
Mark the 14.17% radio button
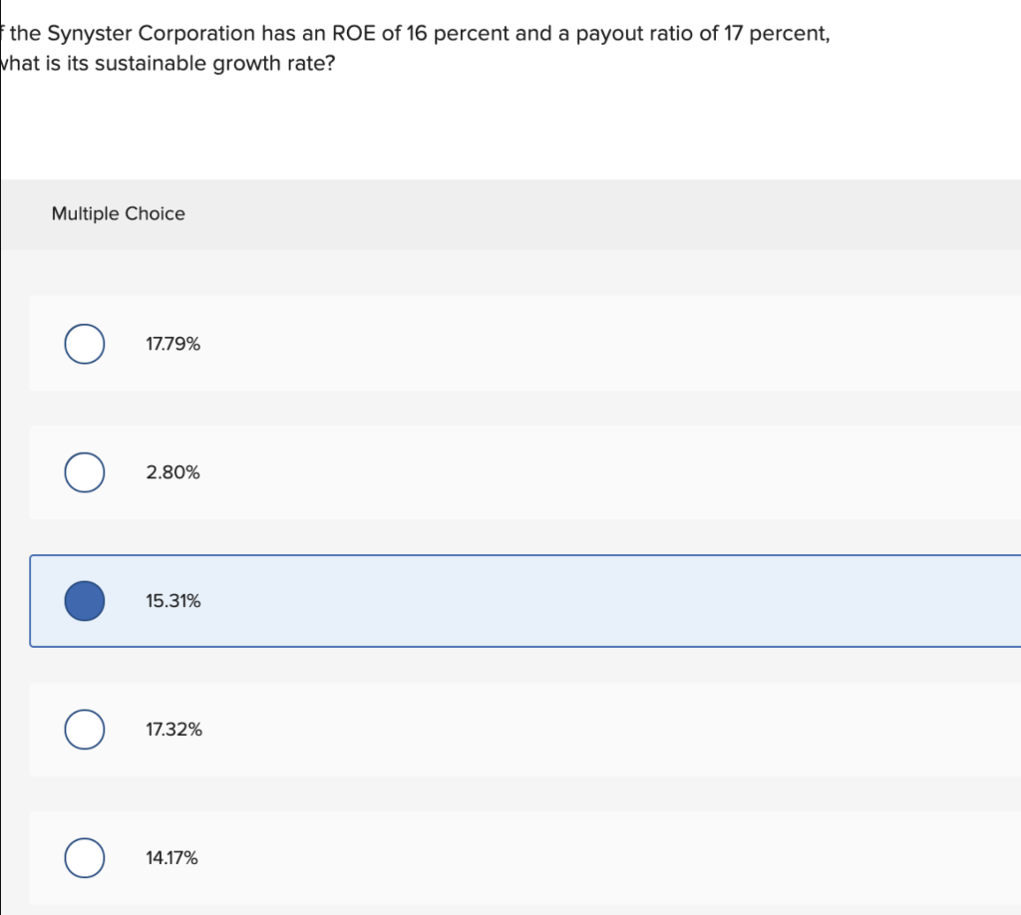(85, 858)
